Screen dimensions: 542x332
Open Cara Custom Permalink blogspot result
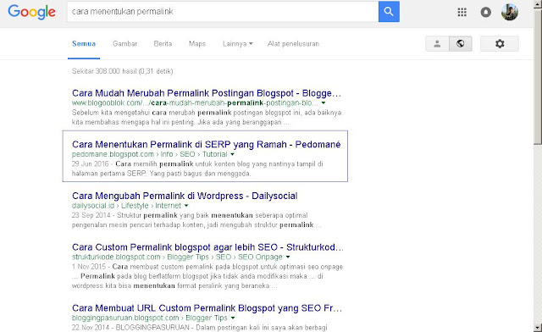[x=207, y=247]
